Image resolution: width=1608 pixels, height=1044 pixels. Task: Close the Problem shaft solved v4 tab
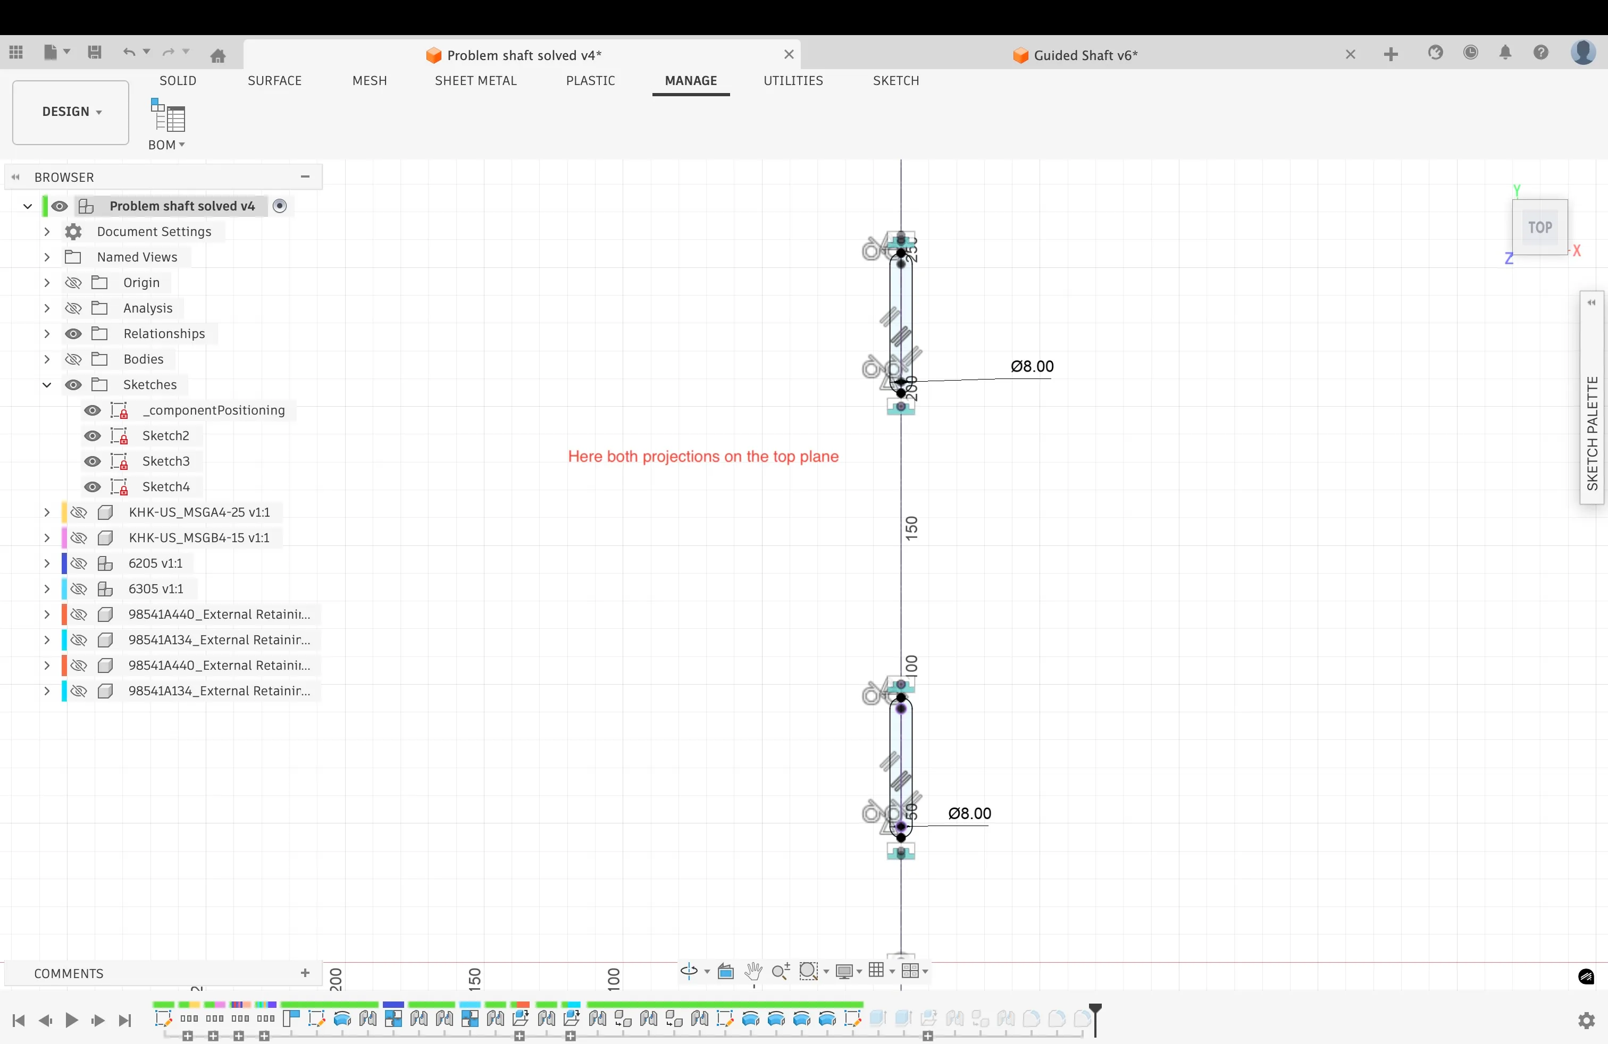(x=789, y=54)
